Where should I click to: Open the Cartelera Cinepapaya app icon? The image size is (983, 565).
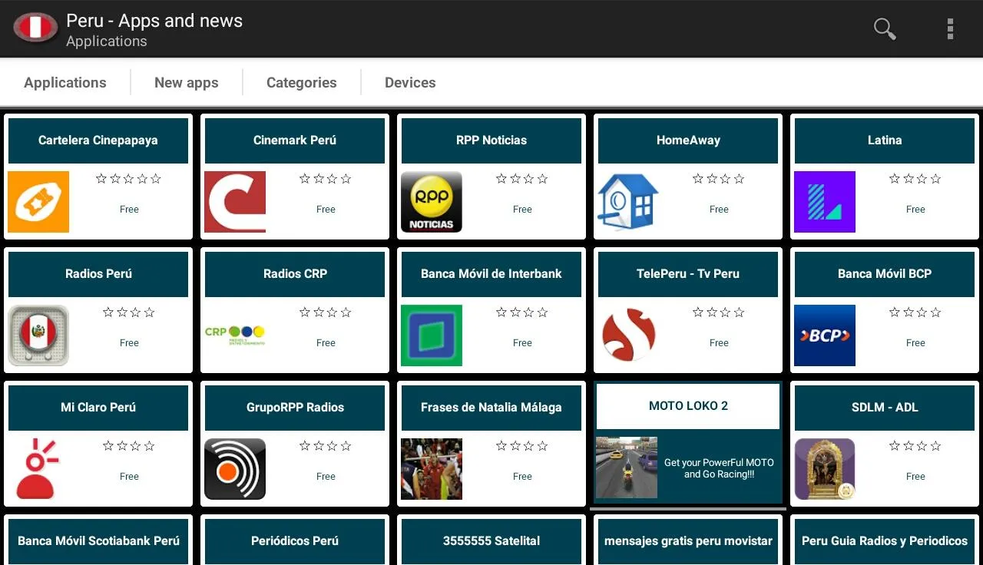[x=38, y=202]
